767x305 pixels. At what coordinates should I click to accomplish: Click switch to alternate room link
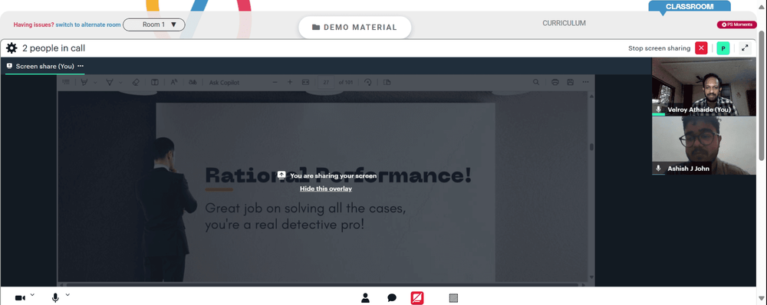(88, 25)
